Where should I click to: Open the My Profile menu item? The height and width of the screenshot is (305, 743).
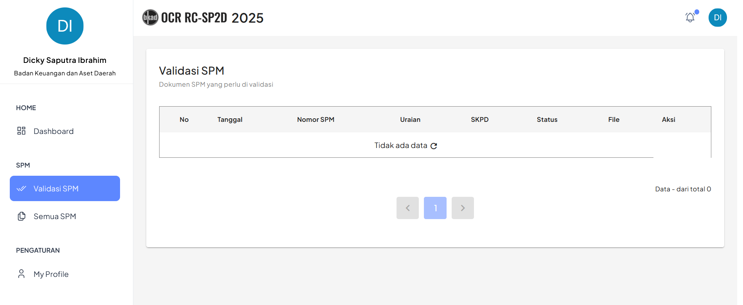pos(65,274)
